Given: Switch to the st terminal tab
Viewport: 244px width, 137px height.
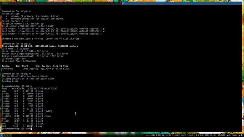Looking at the screenshot, I should (x=182, y=3).
